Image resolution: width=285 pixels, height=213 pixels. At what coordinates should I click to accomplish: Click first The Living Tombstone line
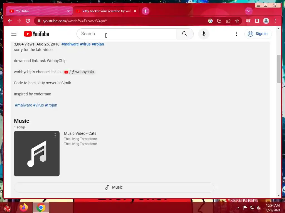(x=80, y=139)
